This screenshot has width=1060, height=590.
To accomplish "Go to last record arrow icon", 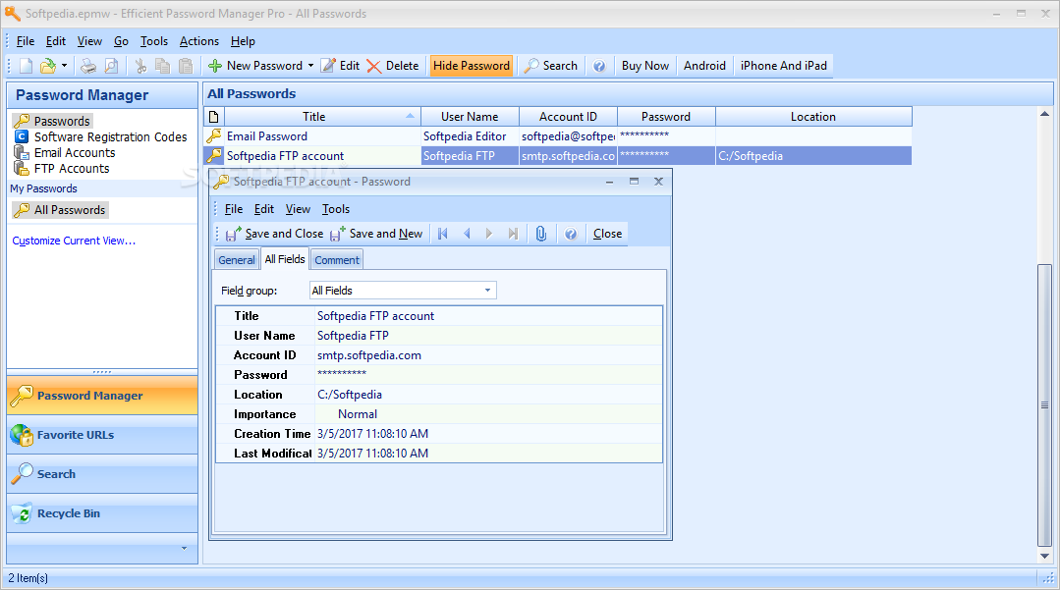I will (513, 234).
